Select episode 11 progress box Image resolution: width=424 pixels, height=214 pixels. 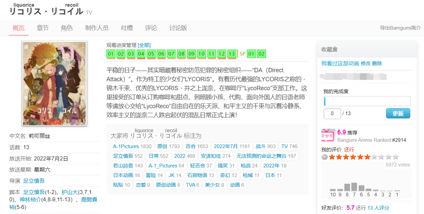[x=211, y=54]
